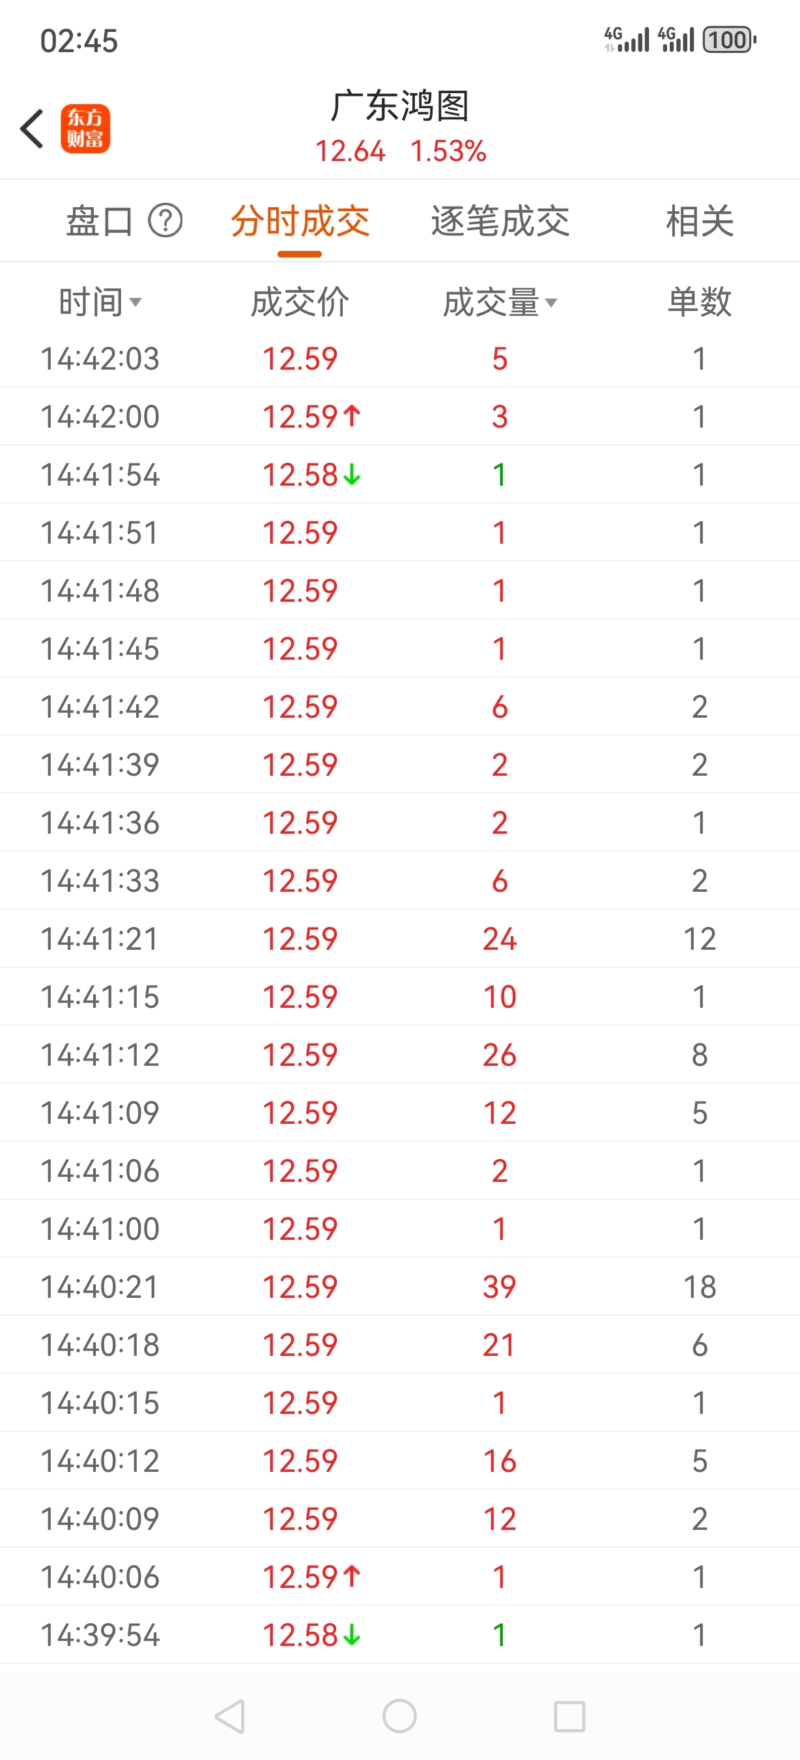The height and width of the screenshot is (1760, 800).
Task: Select the 14:40:21 trade row
Action: click(x=400, y=1287)
